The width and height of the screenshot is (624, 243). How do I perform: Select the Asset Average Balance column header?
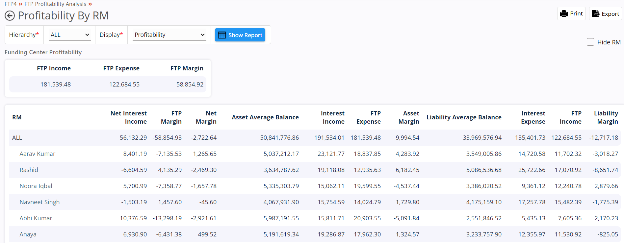click(x=265, y=117)
